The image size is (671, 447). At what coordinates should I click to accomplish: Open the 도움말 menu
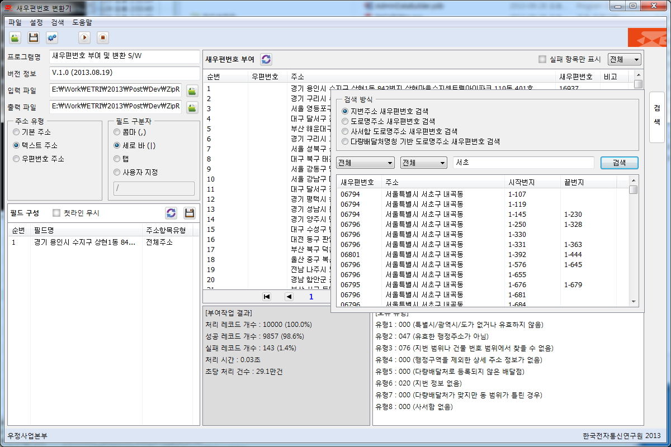tap(82, 22)
